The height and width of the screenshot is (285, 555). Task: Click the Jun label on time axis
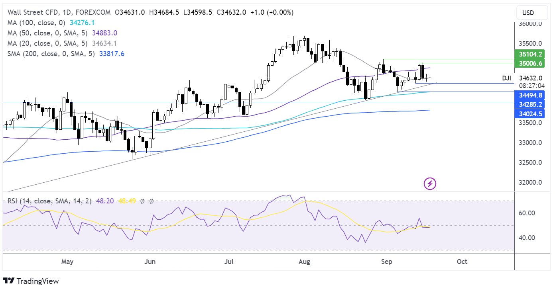coord(150,262)
